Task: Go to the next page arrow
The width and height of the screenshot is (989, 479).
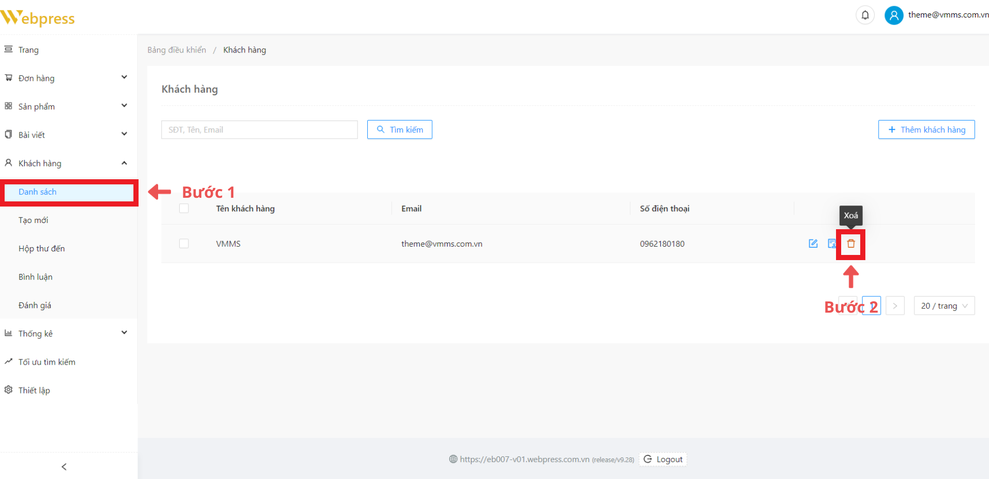Action: click(895, 306)
